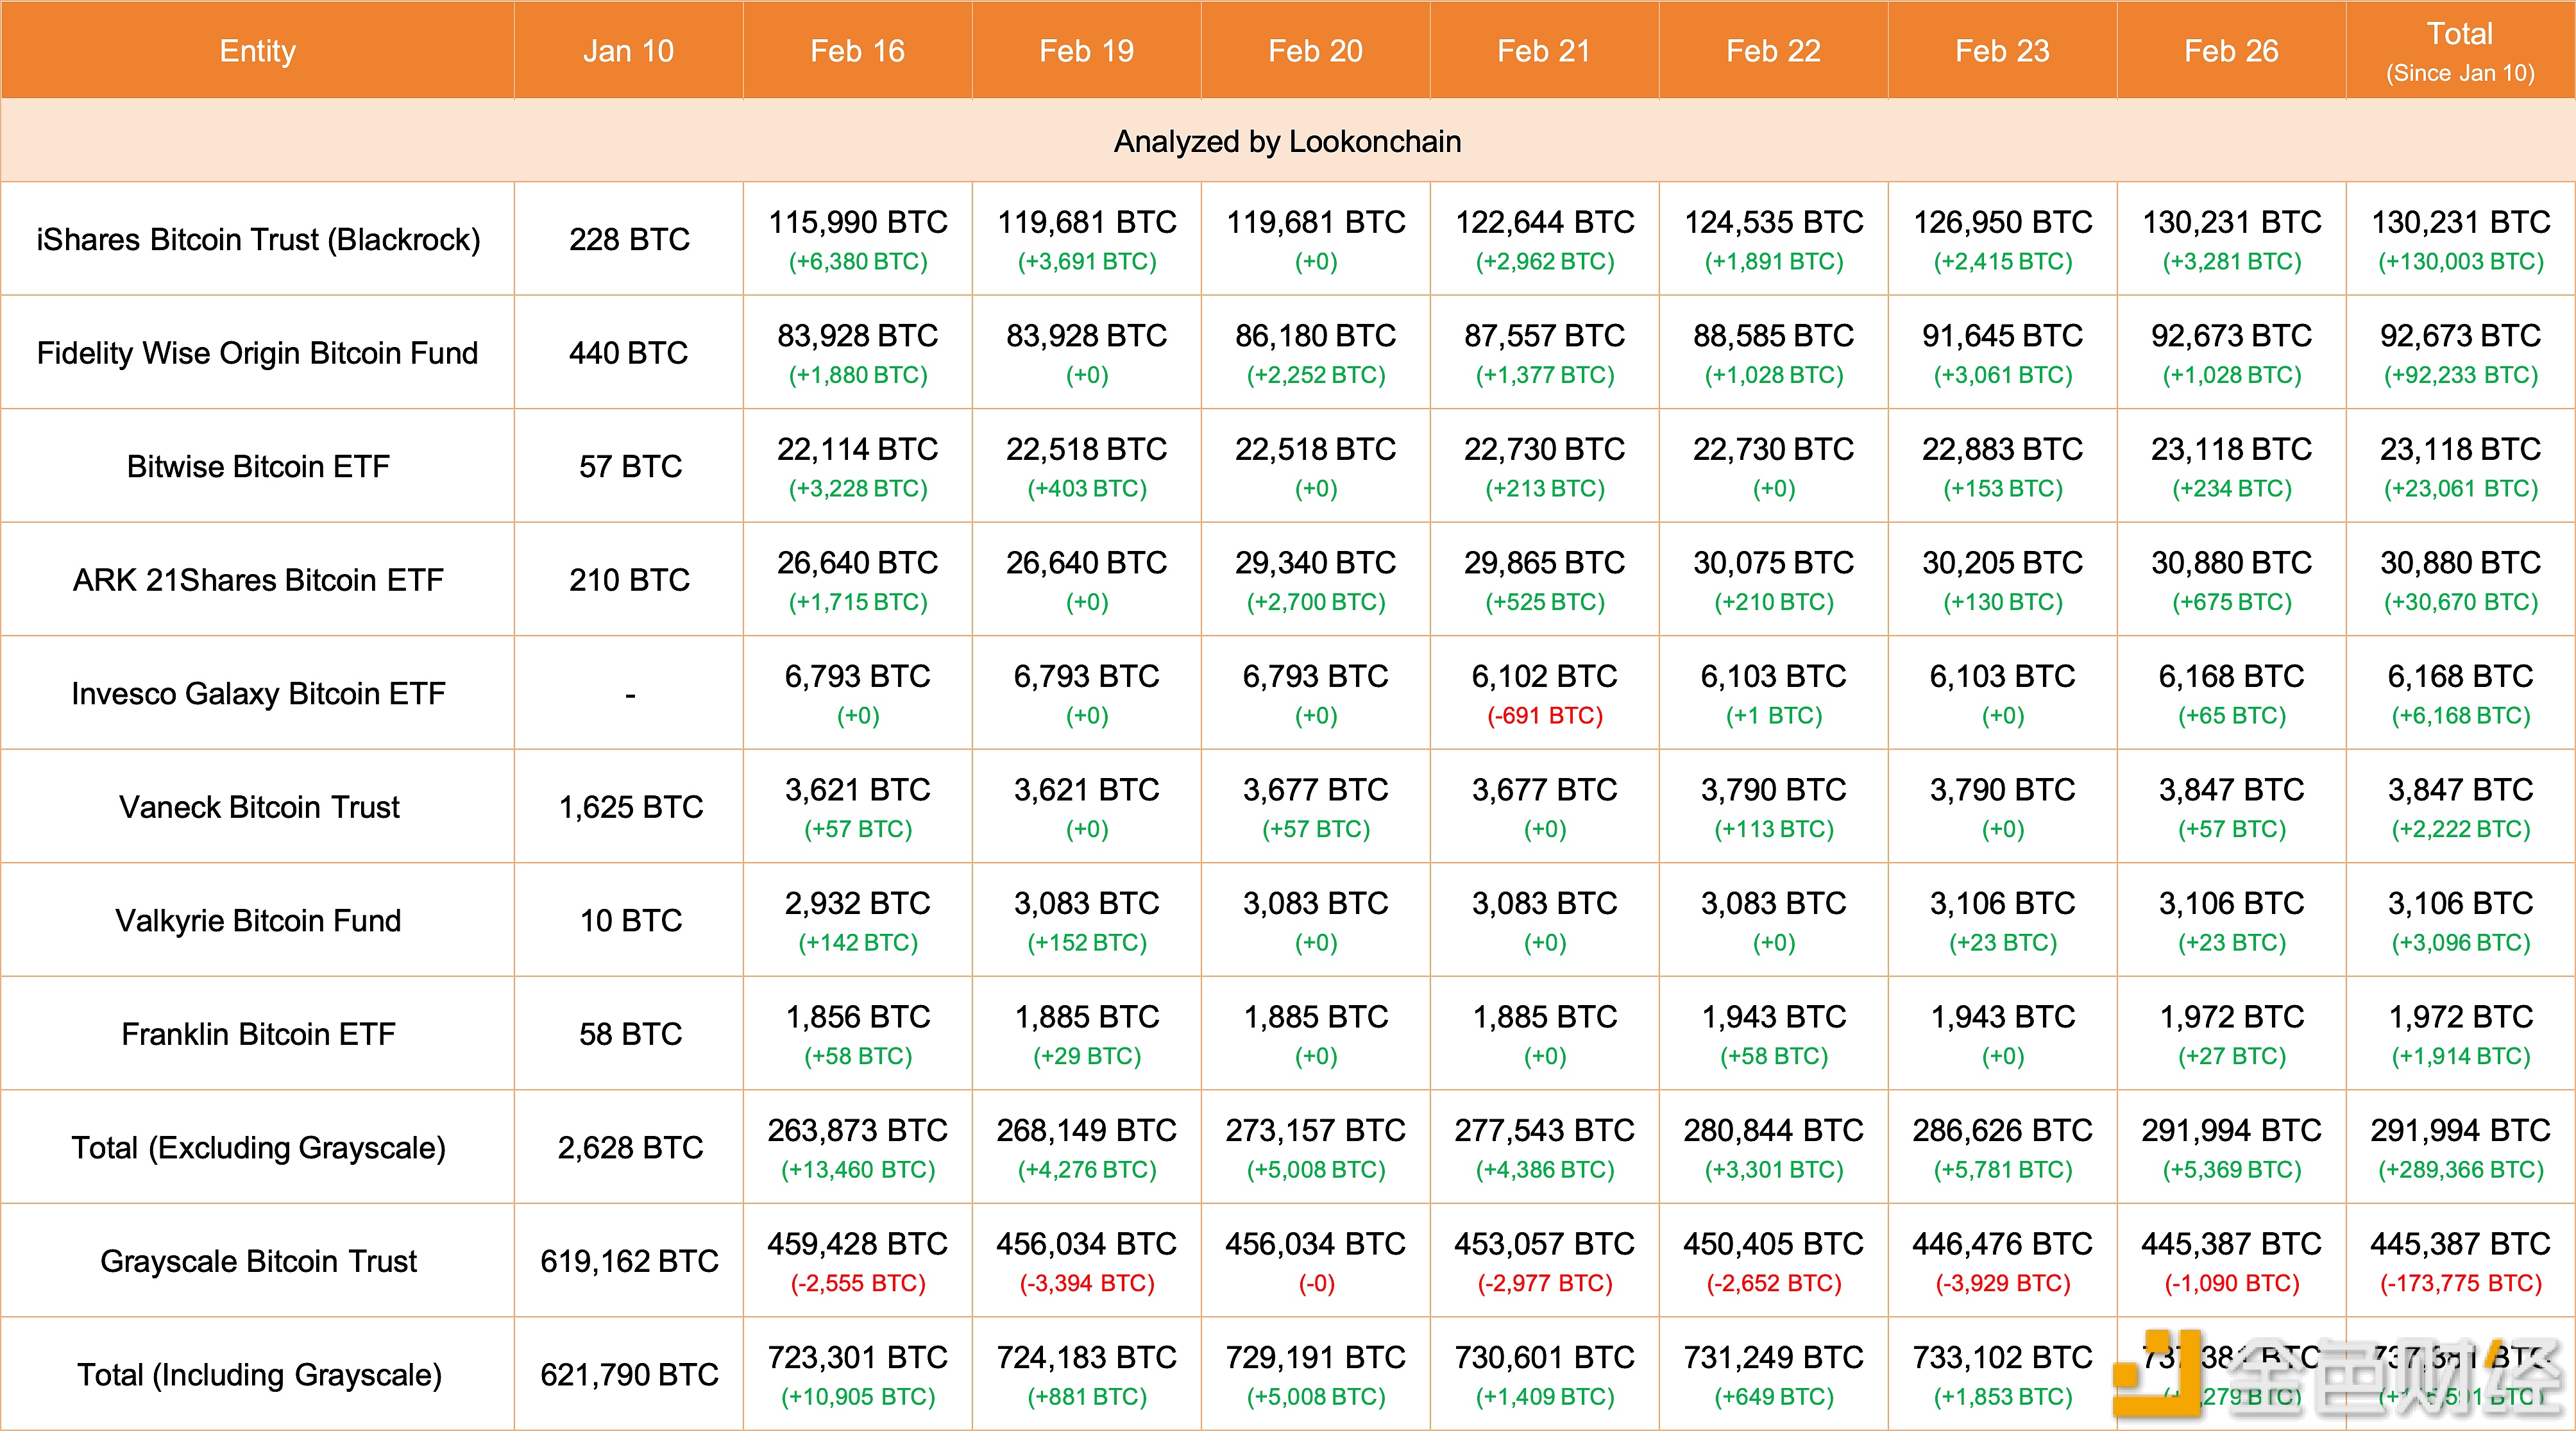This screenshot has width=2576, height=1431.
Task: Click the Franklin Bitcoin ETF row label
Action: pos(258,1034)
